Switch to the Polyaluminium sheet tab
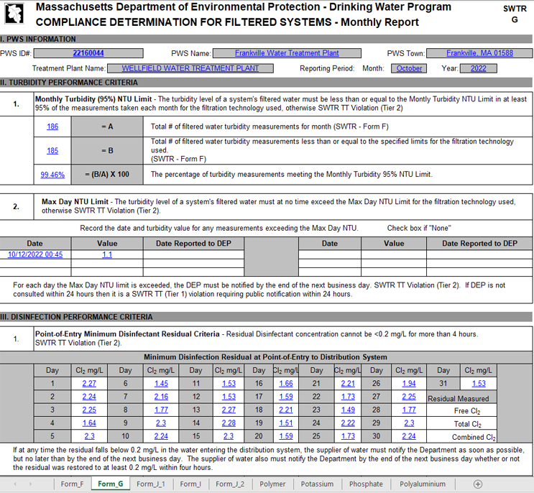Screen dimensions: 534x493 [x=423, y=484]
